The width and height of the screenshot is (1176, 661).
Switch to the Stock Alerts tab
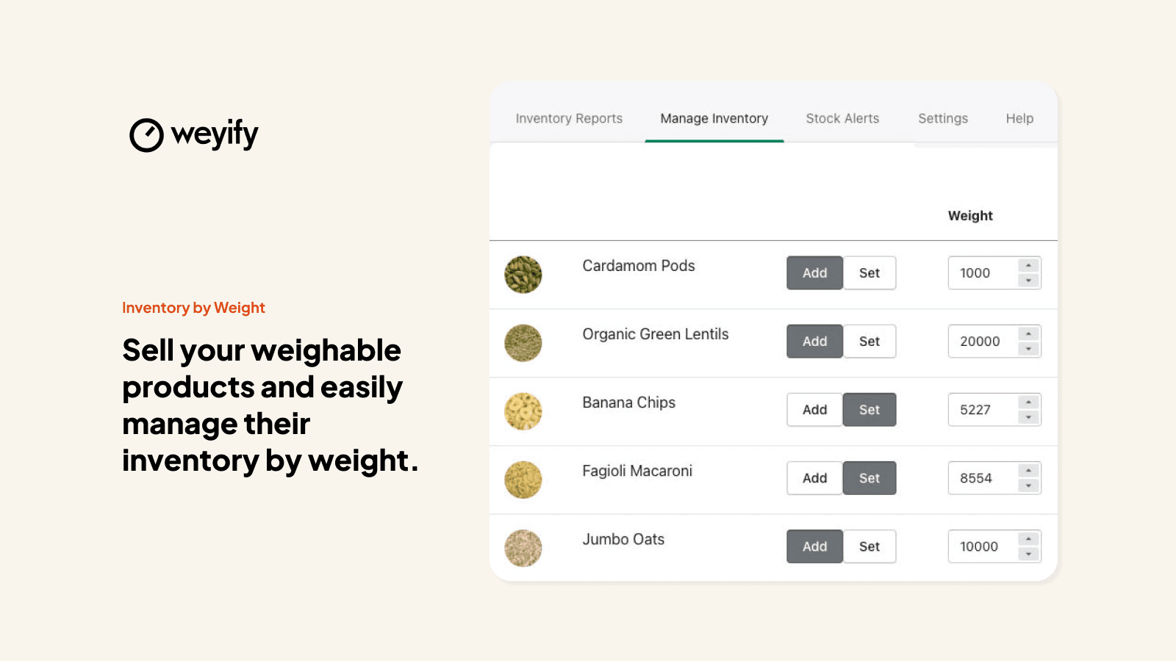[842, 118]
